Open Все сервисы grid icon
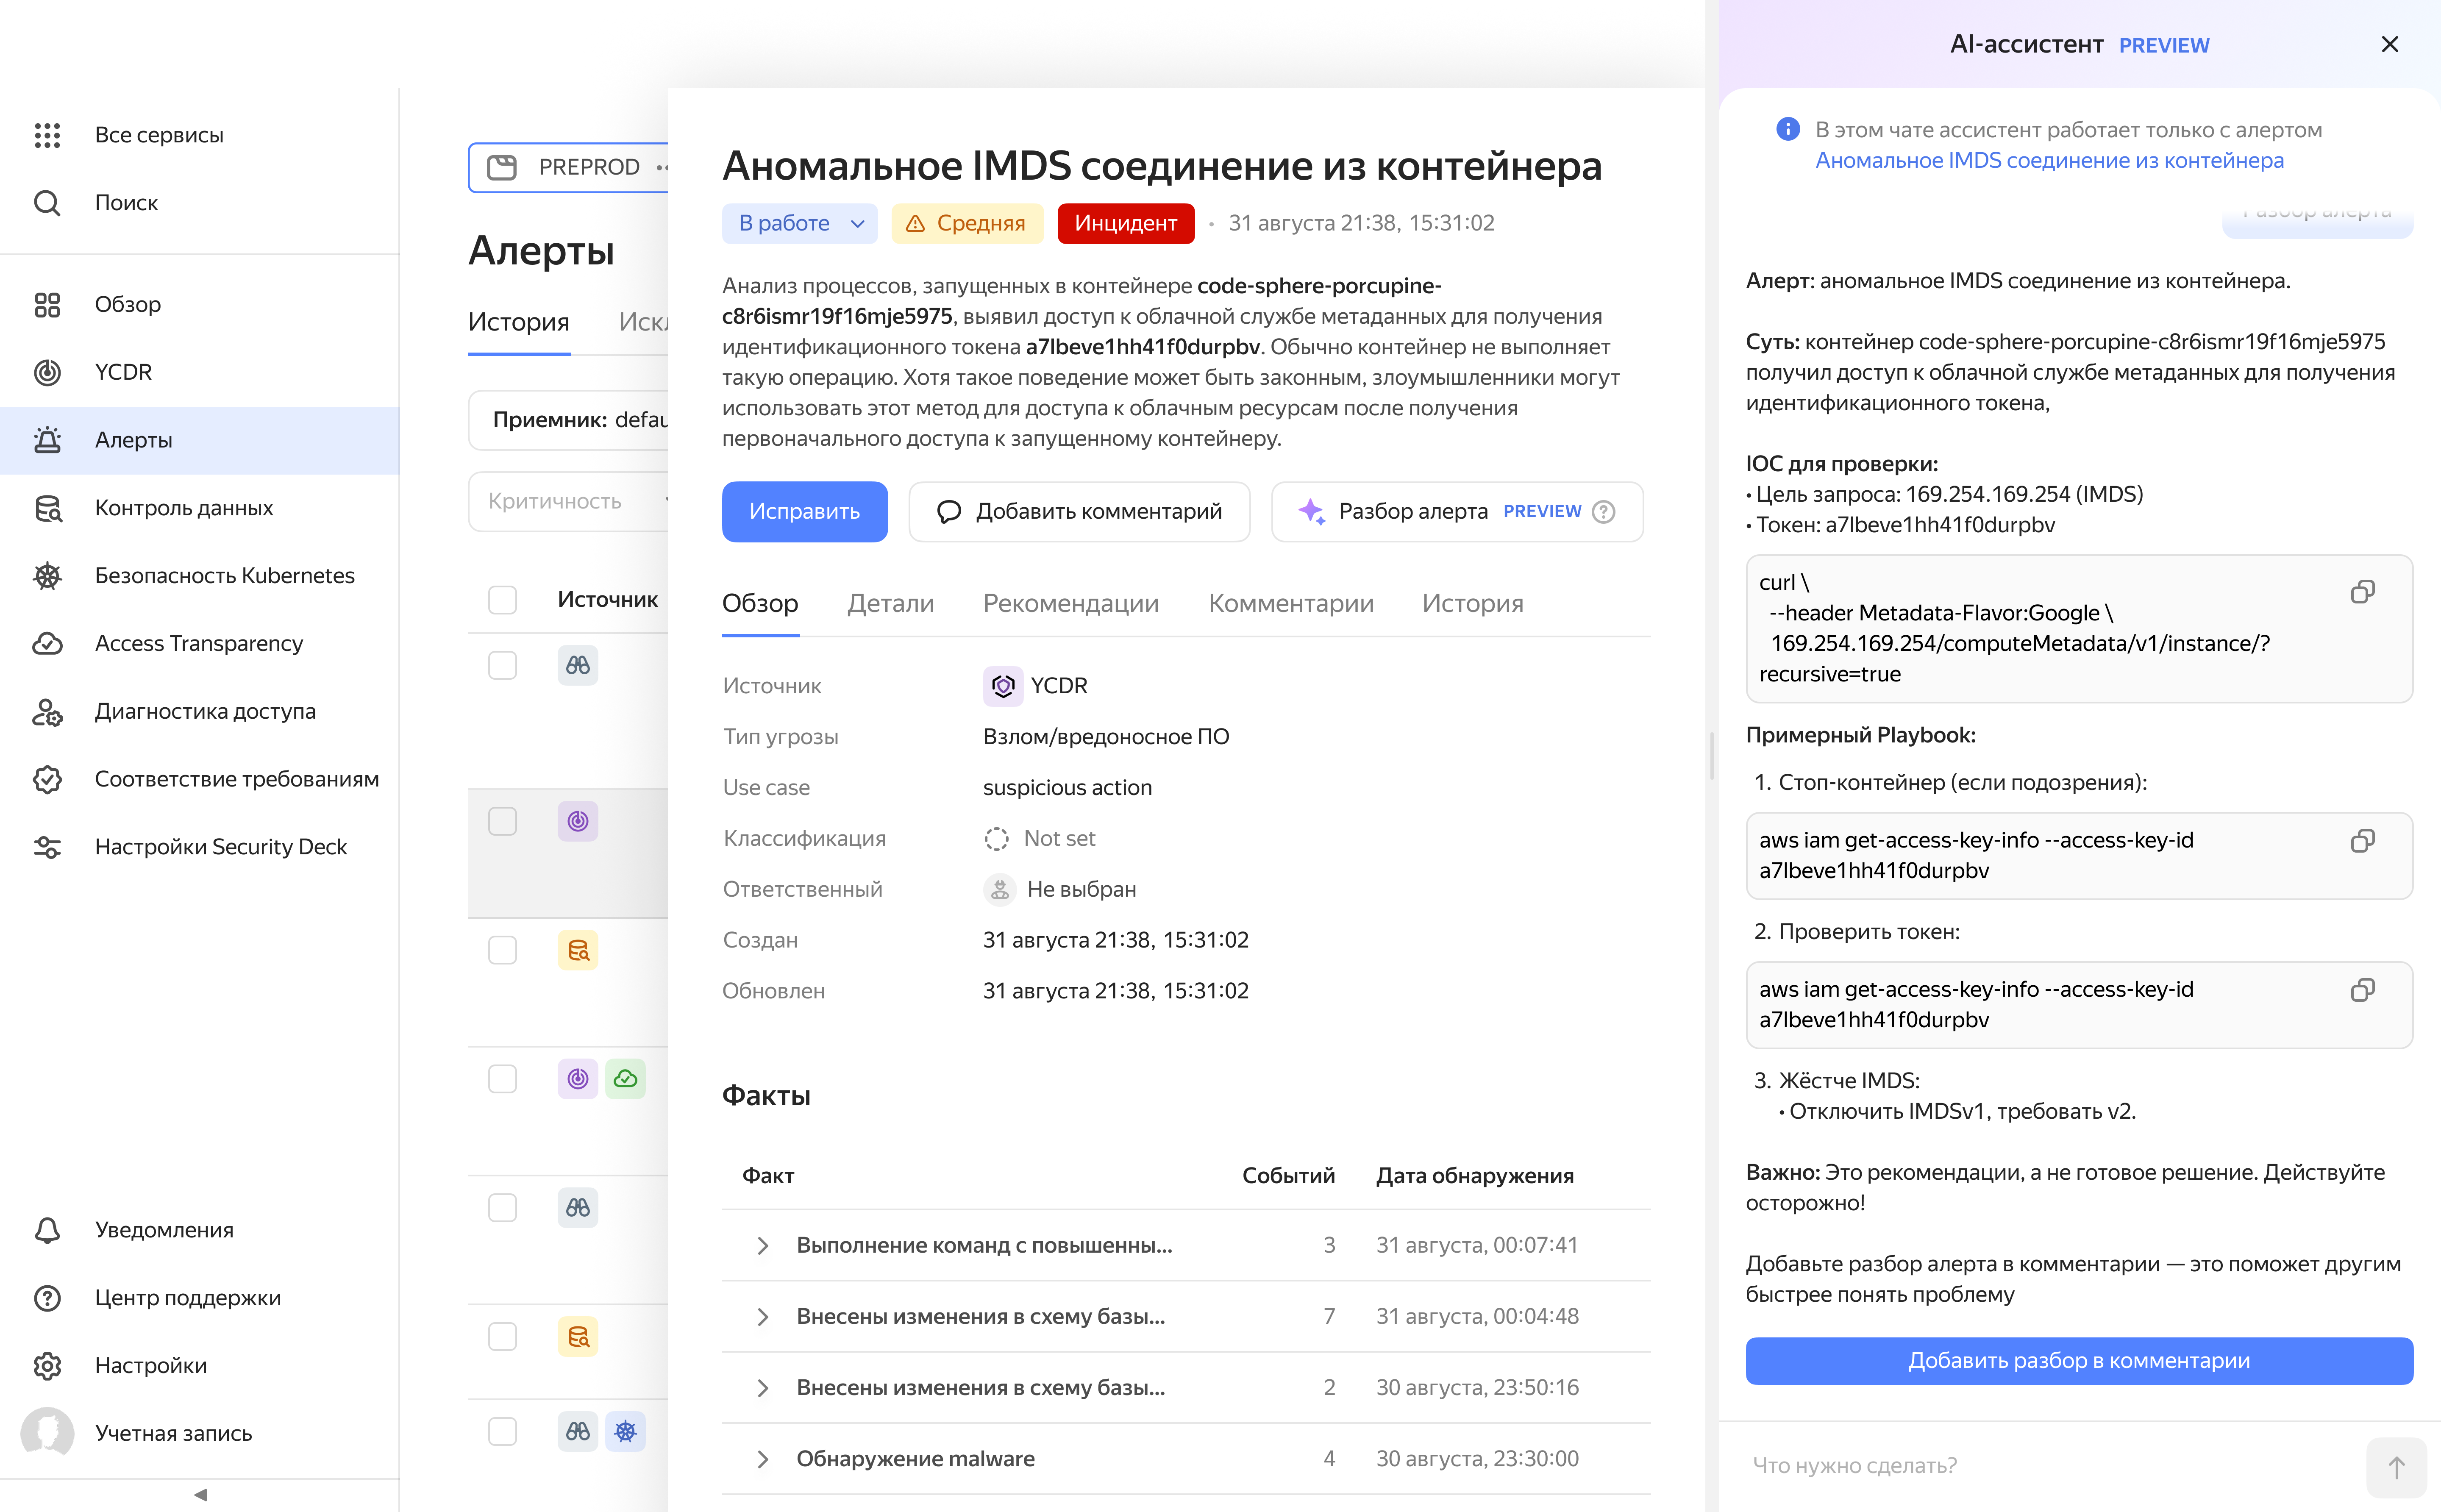This screenshot has height=1512, width=2441. pos(47,135)
